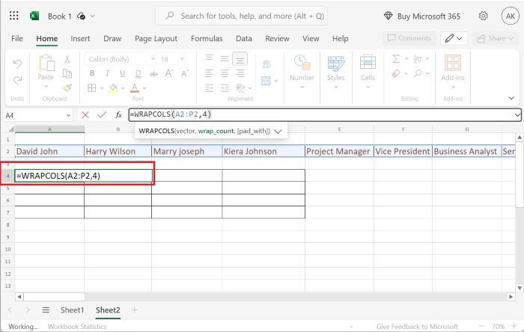The height and width of the screenshot is (332, 524).
Task: Confirm formula with the checkmark icon
Action: (x=102, y=115)
